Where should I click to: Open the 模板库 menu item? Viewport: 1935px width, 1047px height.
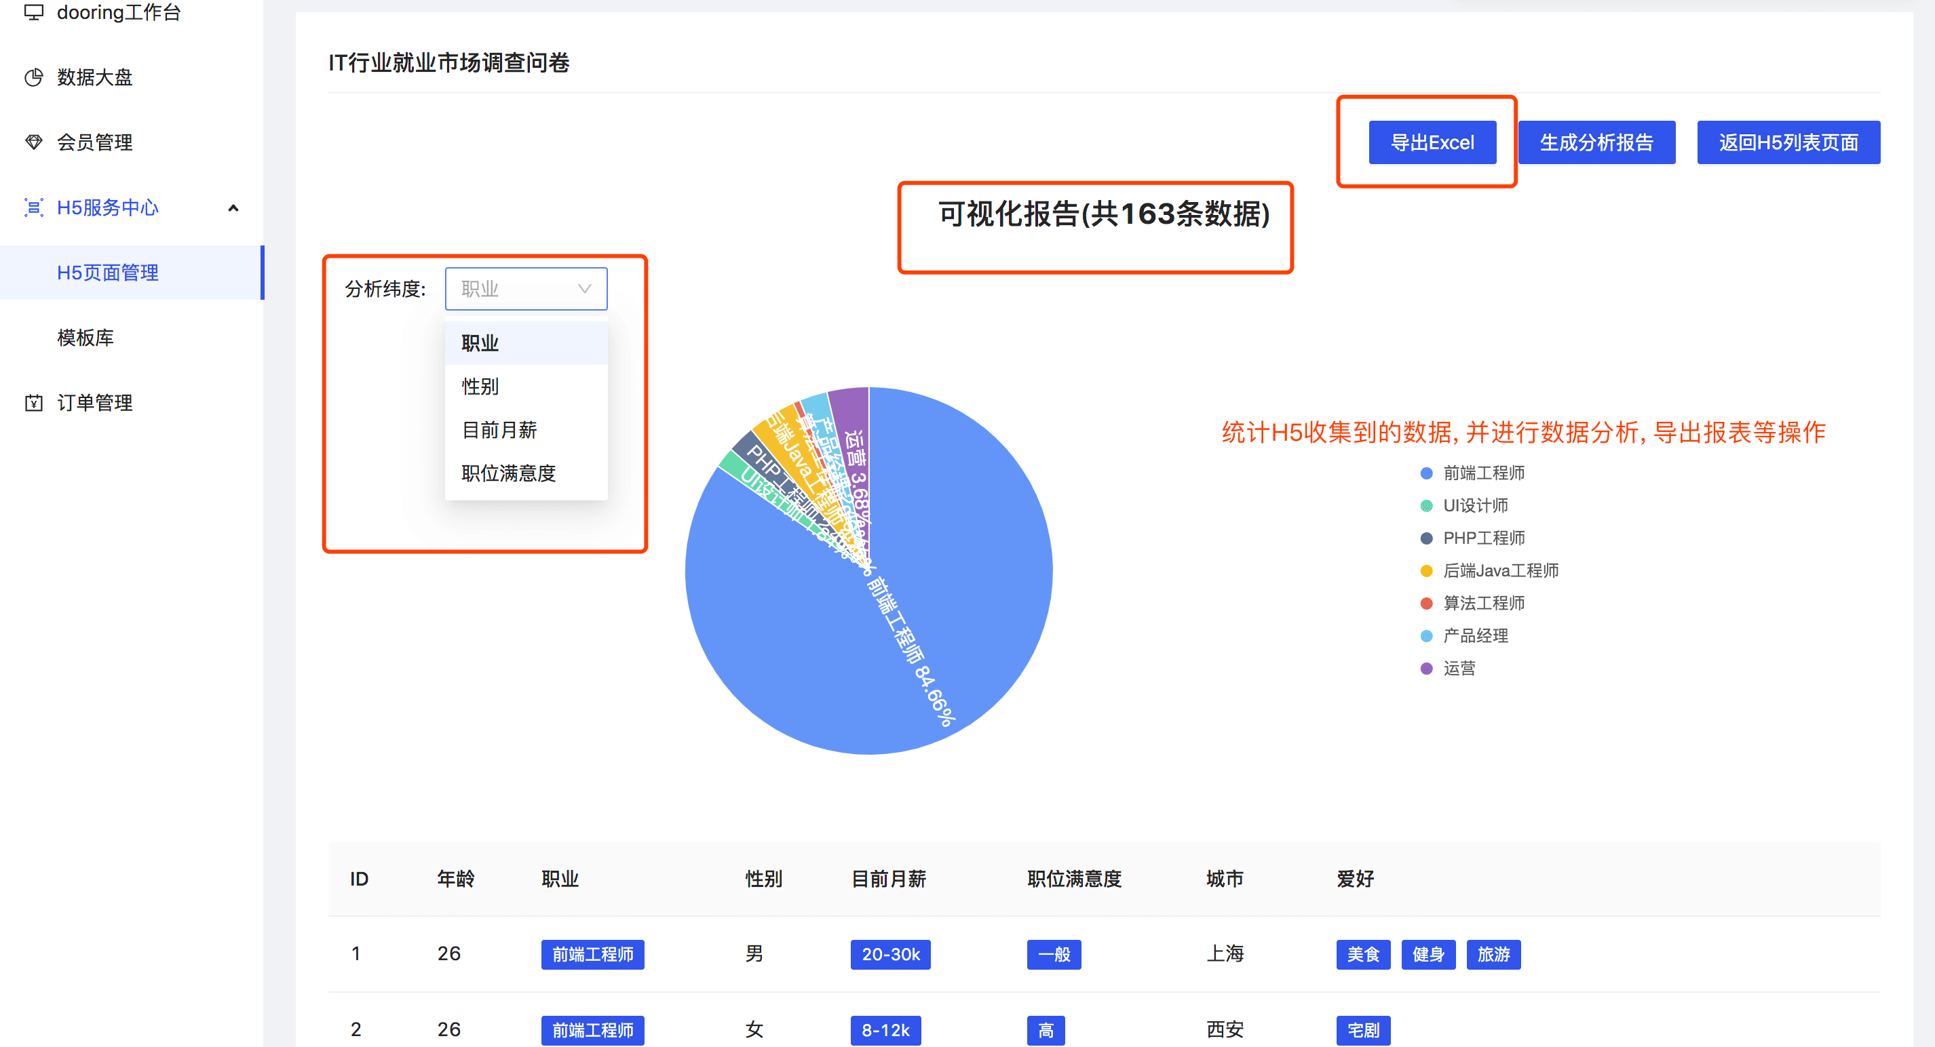point(85,338)
